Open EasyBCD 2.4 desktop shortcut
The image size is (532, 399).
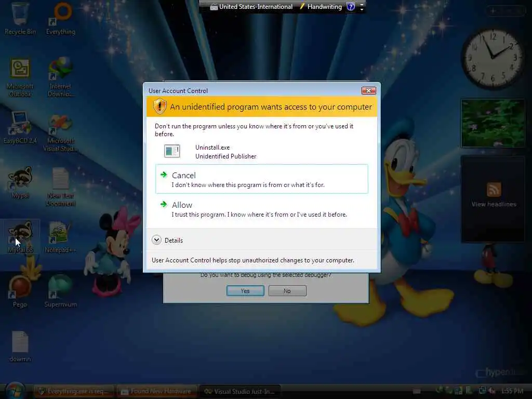20,128
